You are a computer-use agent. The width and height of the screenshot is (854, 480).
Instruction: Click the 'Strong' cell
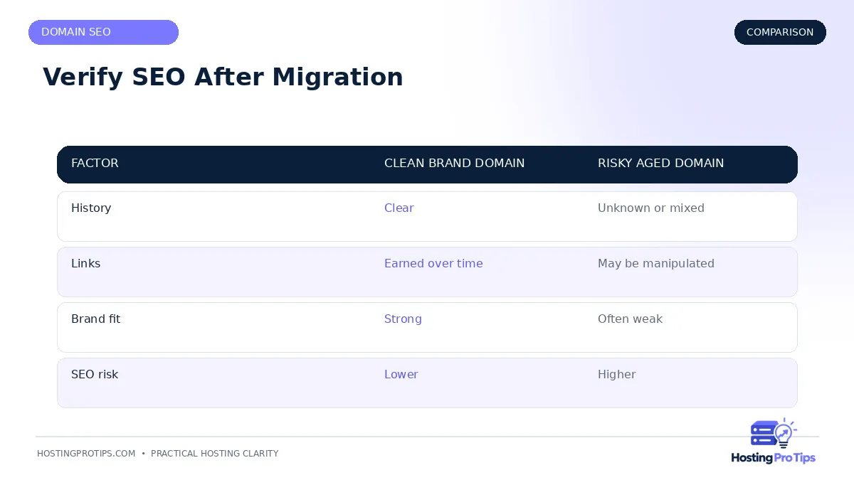[x=403, y=319]
